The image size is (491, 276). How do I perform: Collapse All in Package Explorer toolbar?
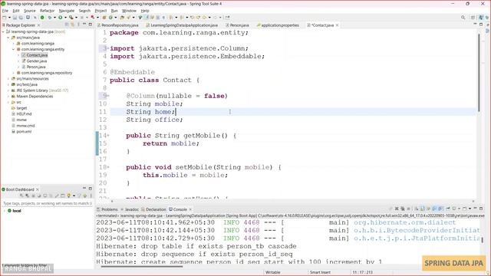point(67,25)
